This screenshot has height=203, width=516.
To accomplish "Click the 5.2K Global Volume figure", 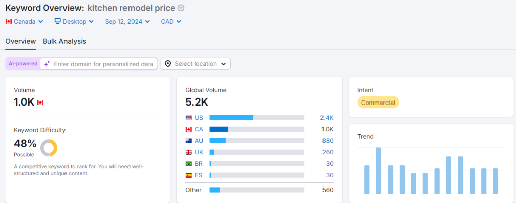I will 197,103.
